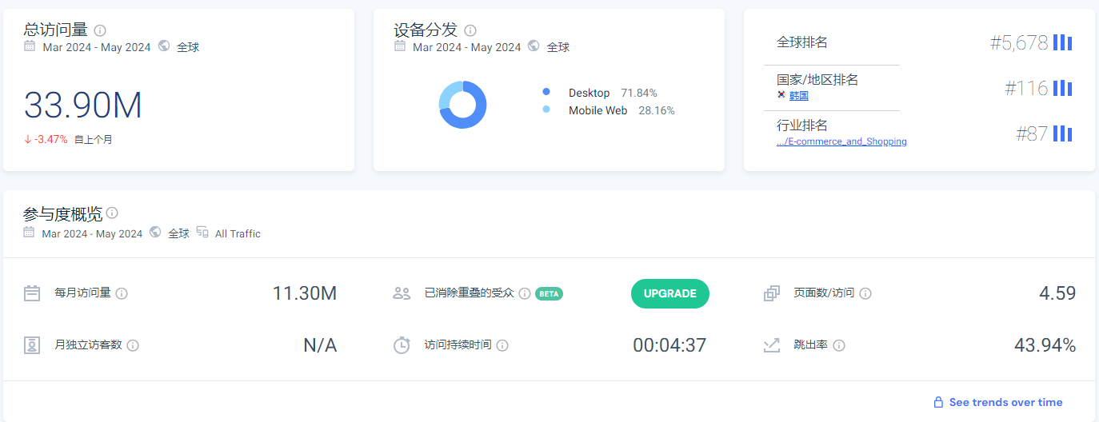Click info icon next to 总访问量

(100, 30)
